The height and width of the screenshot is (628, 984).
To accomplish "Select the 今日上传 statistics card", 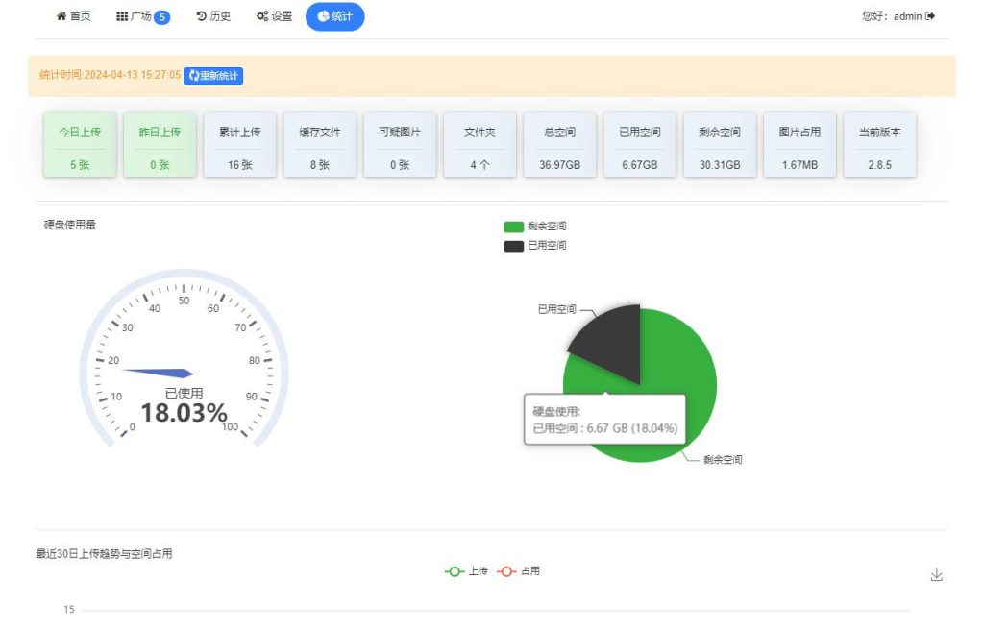I will [x=79, y=144].
